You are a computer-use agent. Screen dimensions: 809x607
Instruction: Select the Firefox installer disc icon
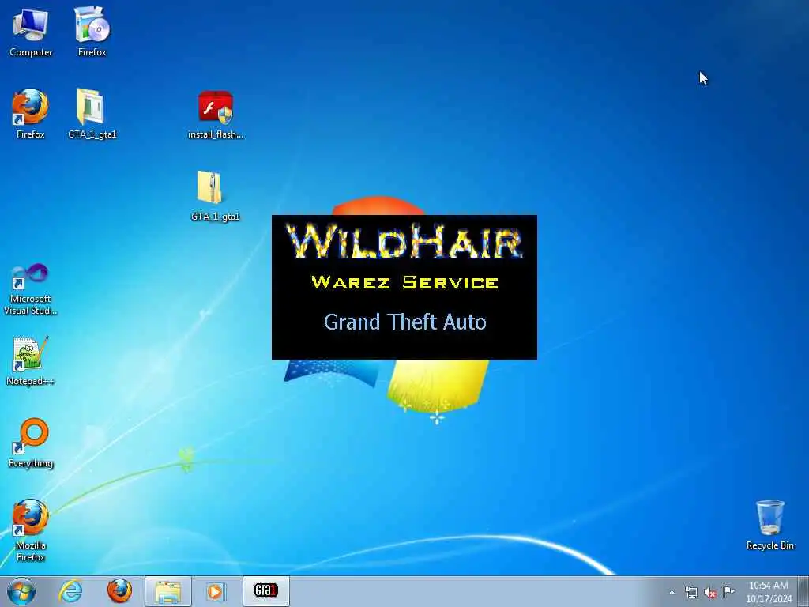(x=92, y=32)
